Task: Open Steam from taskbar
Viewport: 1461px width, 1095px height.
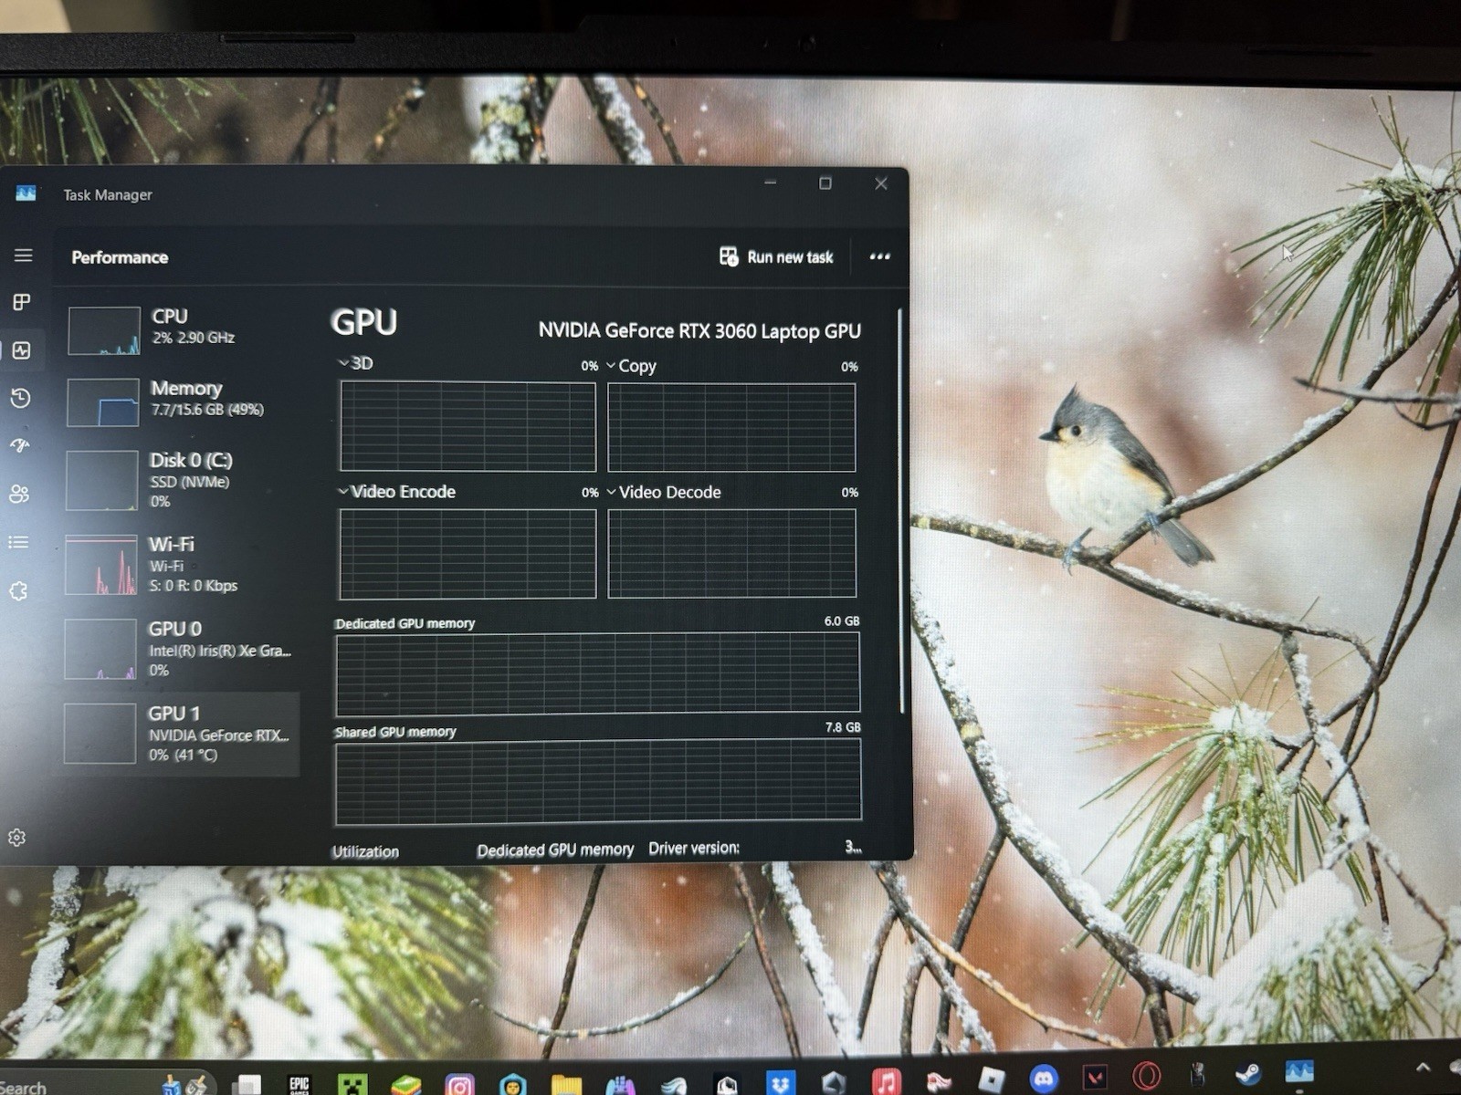Action: coord(1247,1074)
